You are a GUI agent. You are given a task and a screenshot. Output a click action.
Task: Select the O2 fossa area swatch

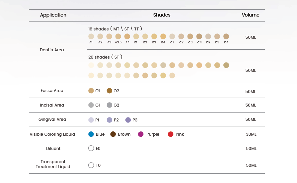pos(110,91)
